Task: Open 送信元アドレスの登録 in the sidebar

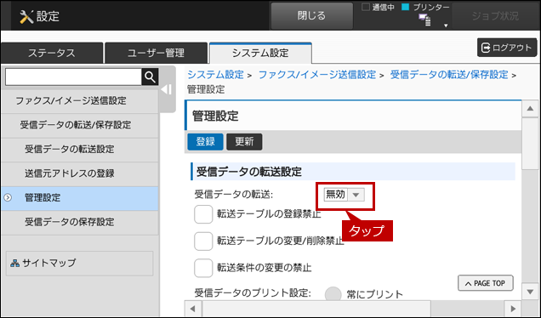Action: point(80,173)
